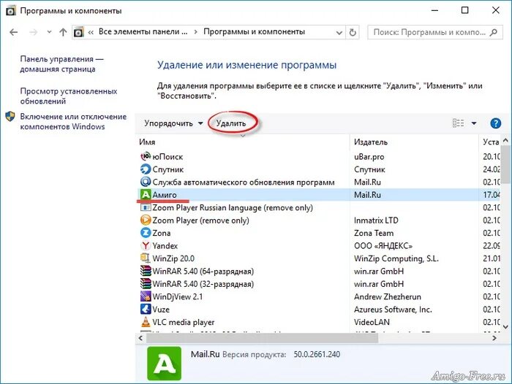Select Zoom Player Russian language row text
Screen dimensions: 512x384
pyautogui.click(x=233, y=207)
